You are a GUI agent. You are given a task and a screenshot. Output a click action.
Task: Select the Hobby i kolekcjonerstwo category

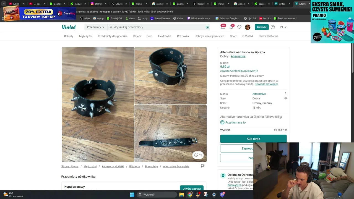click(x=209, y=36)
